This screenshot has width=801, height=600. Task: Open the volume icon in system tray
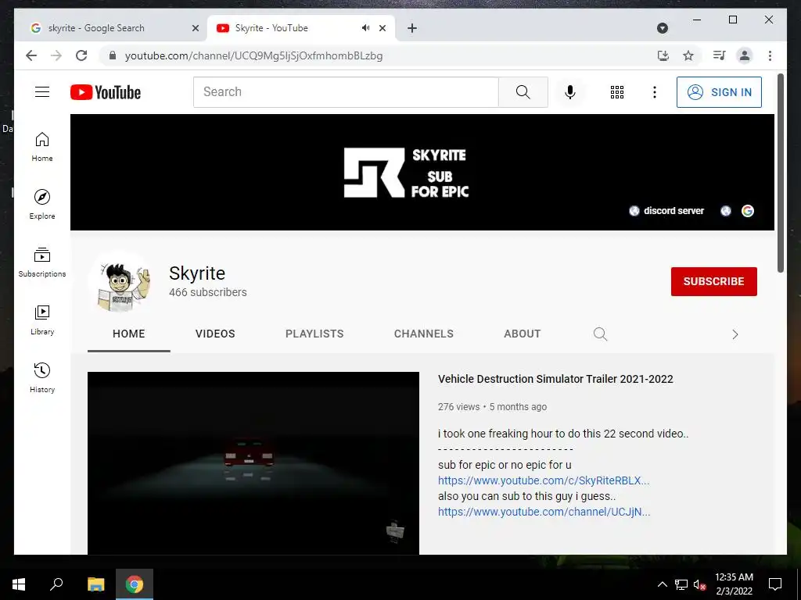coord(699,584)
